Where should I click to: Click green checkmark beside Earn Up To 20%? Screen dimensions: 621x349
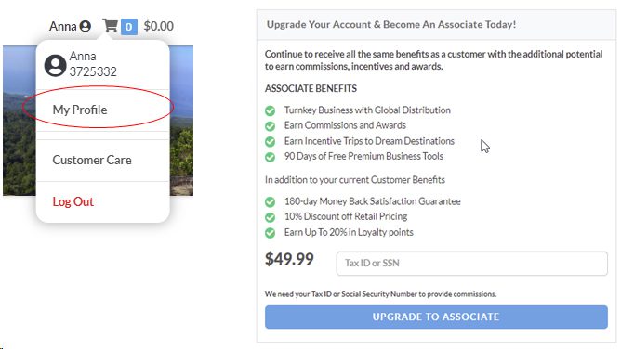click(x=271, y=233)
